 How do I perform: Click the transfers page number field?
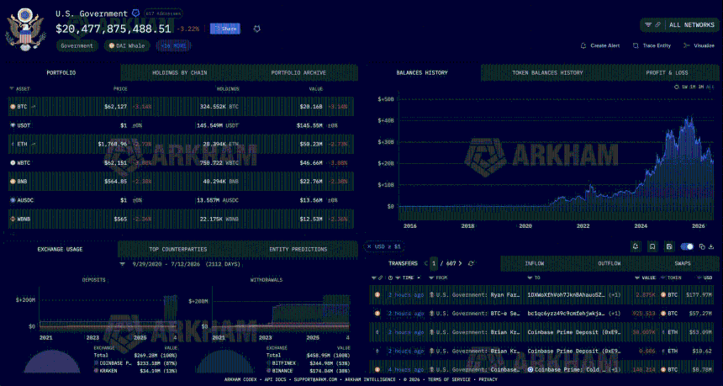pyautogui.click(x=434, y=263)
